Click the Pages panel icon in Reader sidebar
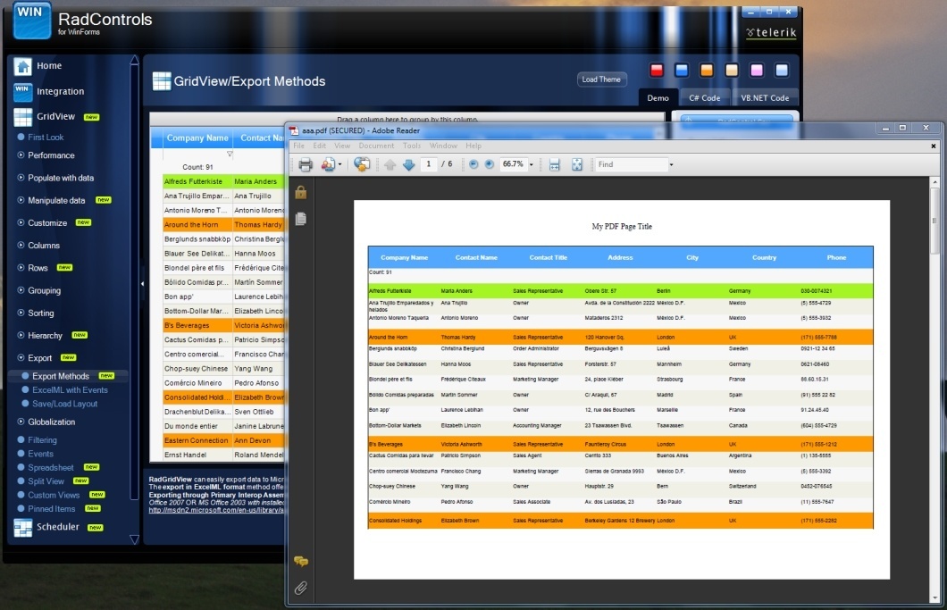The image size is (947, 610). 301,218
